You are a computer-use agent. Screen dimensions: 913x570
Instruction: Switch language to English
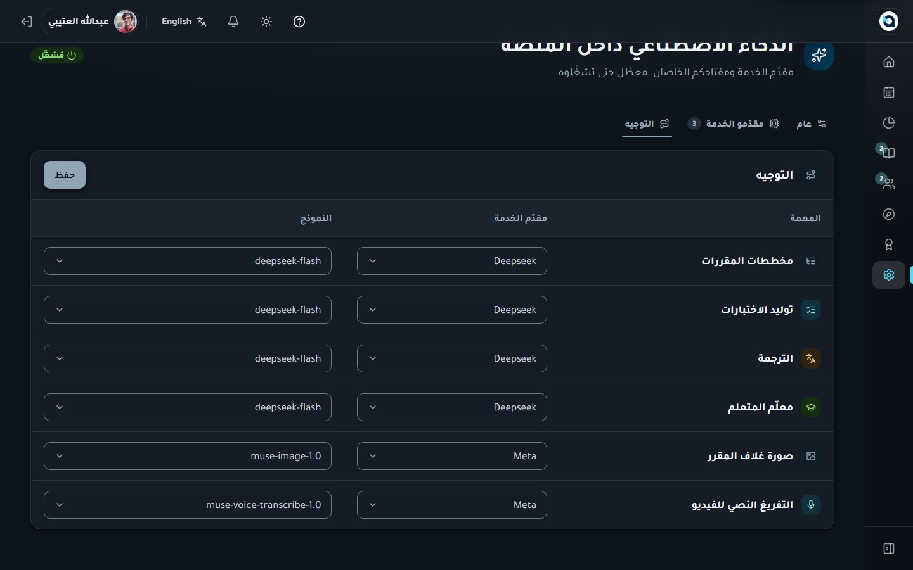click(184, 22)
